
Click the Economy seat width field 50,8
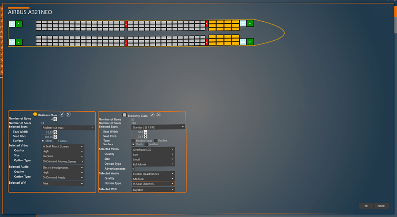[138, 132]
